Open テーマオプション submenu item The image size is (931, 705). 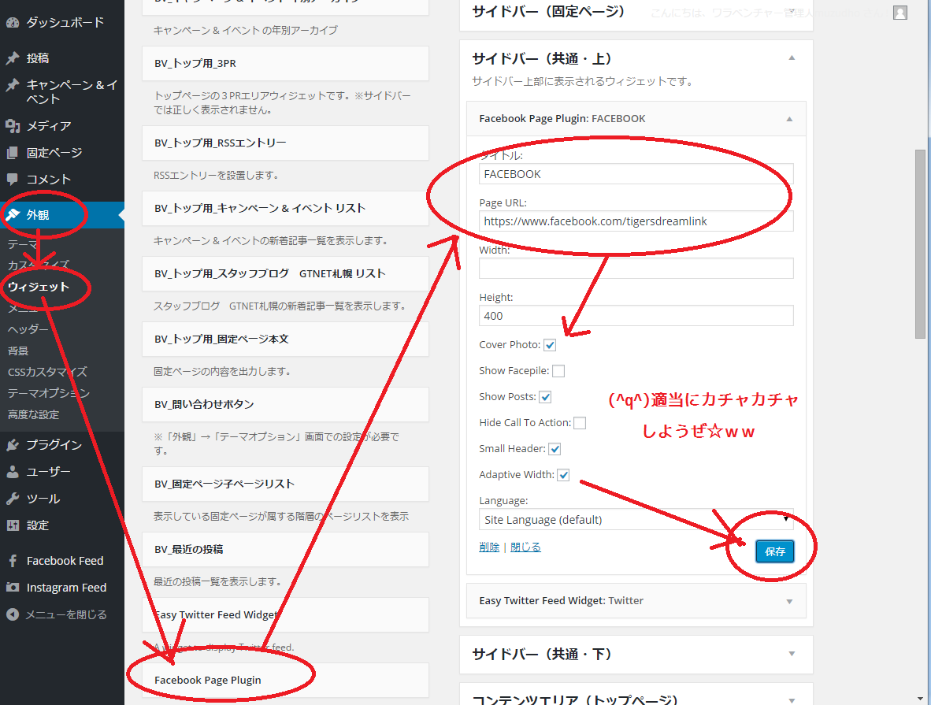click(48, 393)
